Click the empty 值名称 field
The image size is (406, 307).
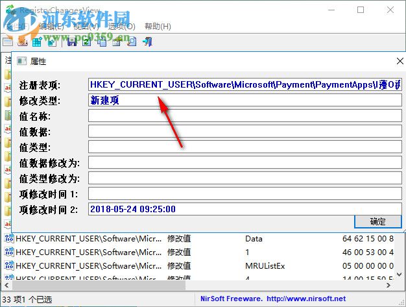click(245, 116)
